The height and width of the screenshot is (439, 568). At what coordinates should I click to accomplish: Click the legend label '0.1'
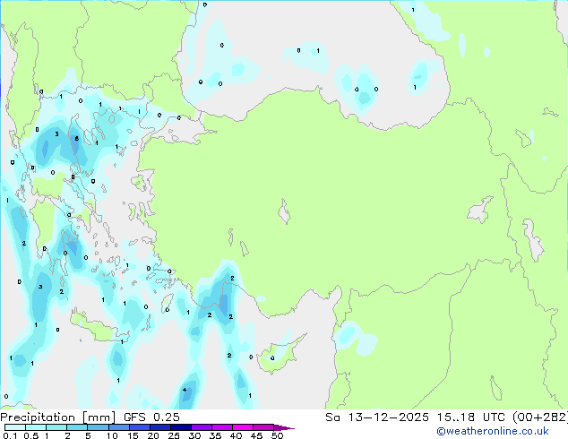pos(10,435)
